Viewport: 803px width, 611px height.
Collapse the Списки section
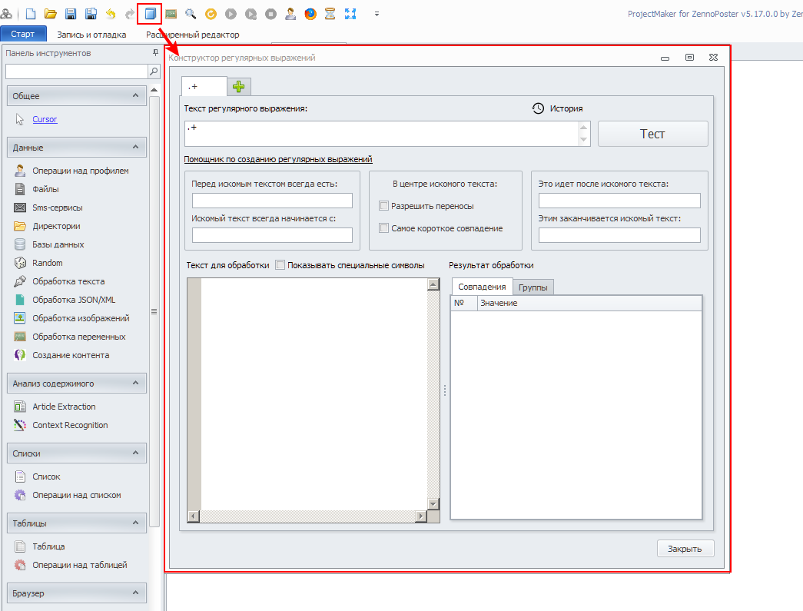[135, 453]
